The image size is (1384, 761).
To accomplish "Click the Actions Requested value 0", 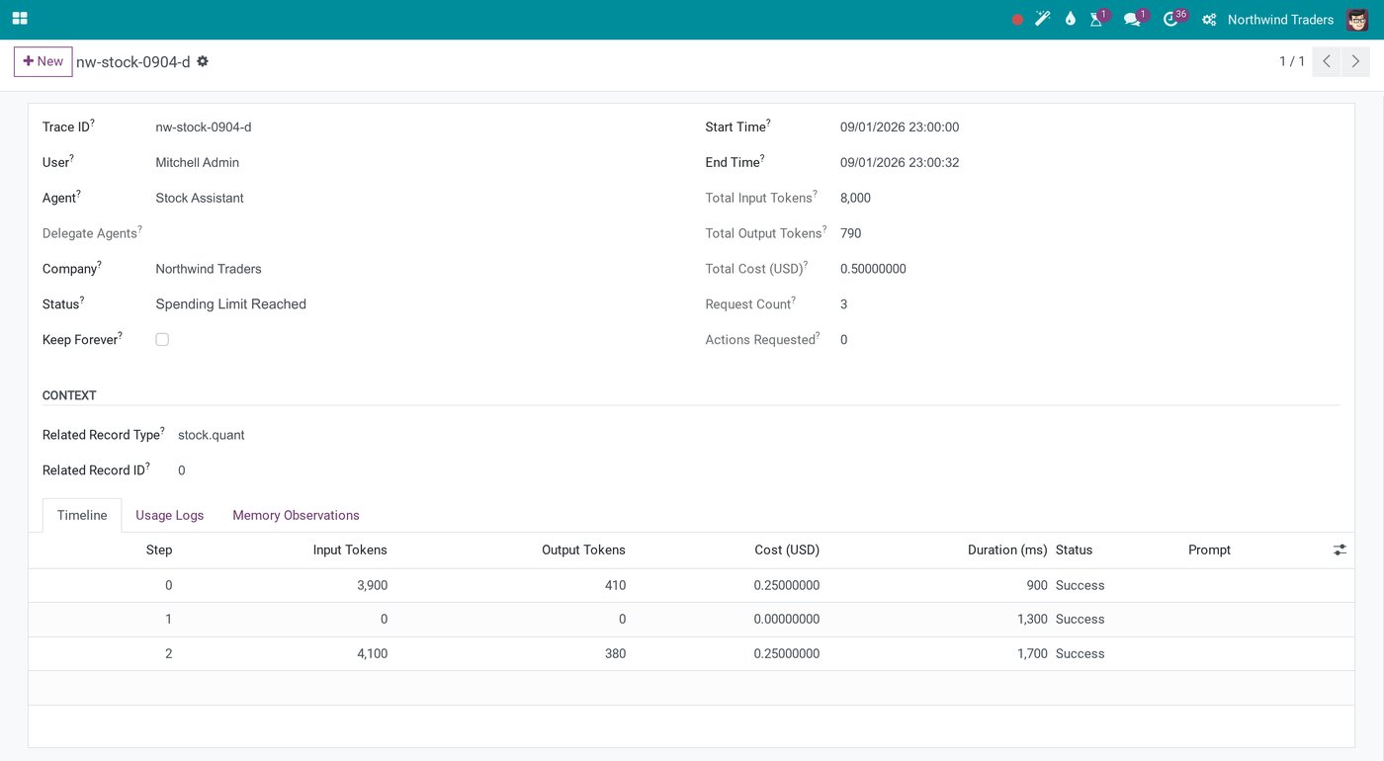I will pos(844,340).
